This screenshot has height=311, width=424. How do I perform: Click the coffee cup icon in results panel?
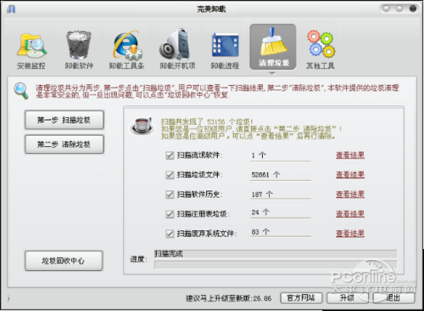click(x=142, y=126)
